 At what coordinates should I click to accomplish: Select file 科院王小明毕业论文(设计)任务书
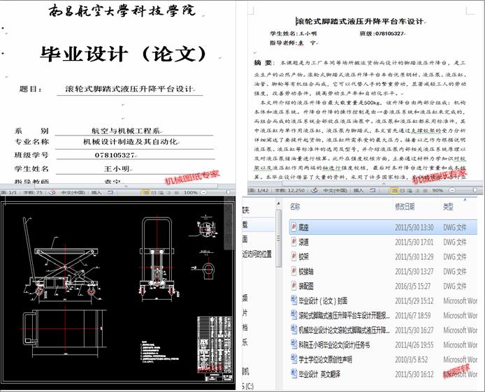pyautogui.click(x=334, y=344)
